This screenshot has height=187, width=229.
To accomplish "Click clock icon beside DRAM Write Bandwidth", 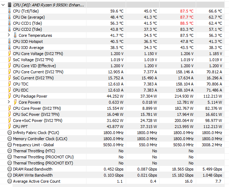I will point(10,175).
